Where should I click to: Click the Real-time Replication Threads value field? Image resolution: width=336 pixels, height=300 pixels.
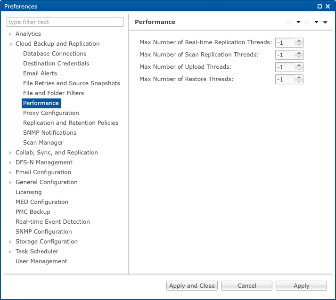[285, 43]
